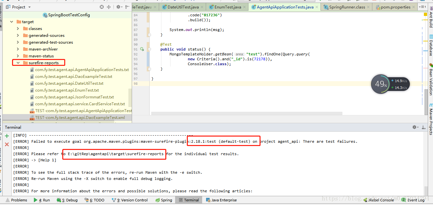
Task: Expand the maven-archiver folder
Action: [18, 49]
